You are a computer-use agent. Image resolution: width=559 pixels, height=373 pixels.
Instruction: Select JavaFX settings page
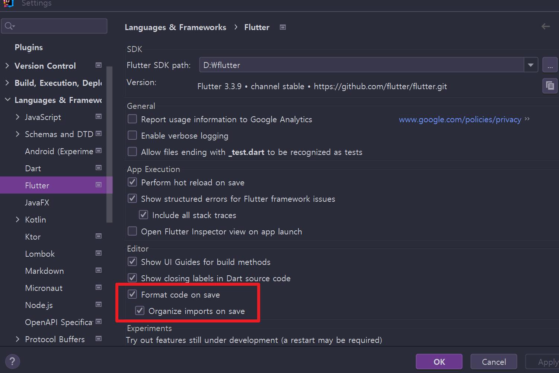click(37, 202)
